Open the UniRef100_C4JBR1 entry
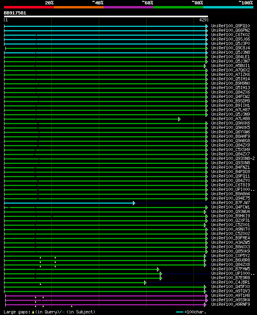The width and height of the screenshot is (257, 315). (x=230, y=282)
